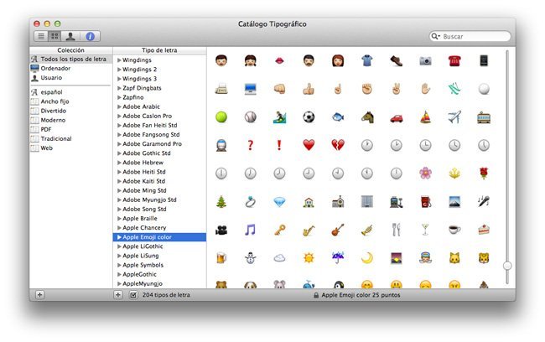Click the beer mug emoji glyph

pyautogui.click(x=221, y=258)
